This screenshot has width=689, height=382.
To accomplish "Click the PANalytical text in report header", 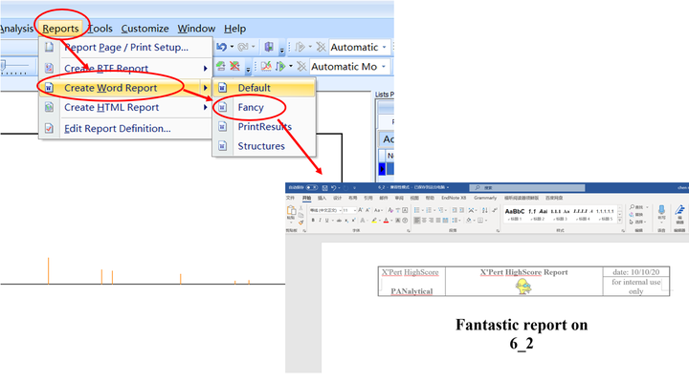I will (411, 290).
